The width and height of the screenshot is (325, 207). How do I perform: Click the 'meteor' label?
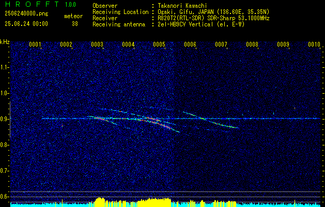(x=73, y=16)
